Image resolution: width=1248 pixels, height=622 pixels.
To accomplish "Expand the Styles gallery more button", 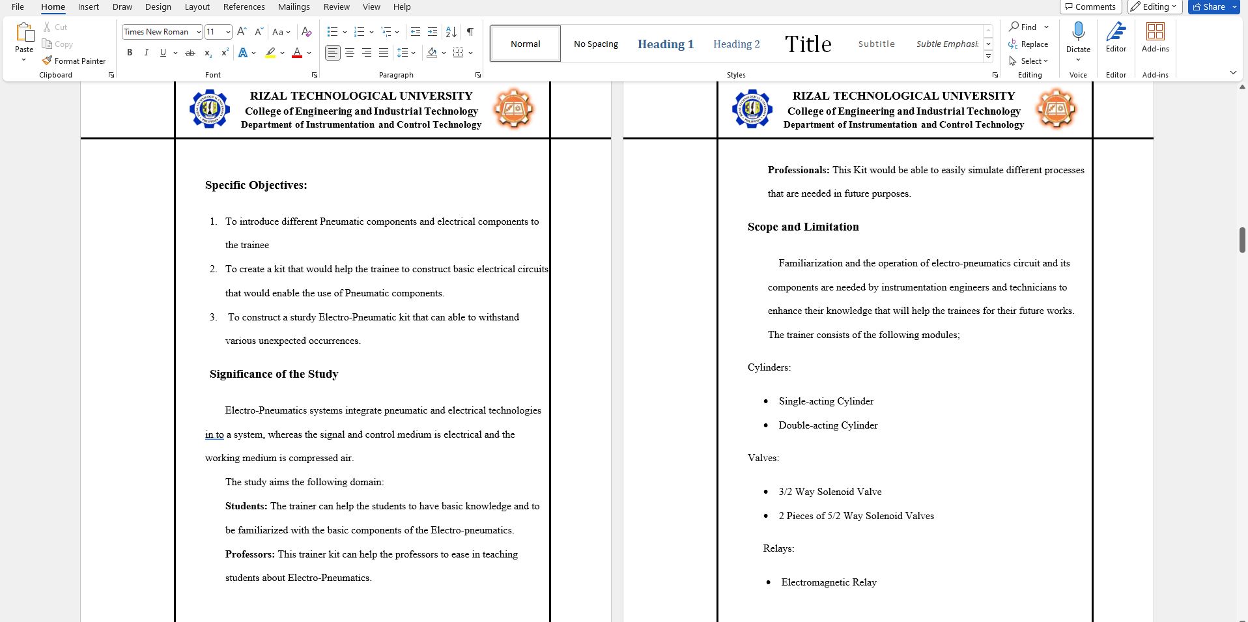I will [x=988, y=57].
